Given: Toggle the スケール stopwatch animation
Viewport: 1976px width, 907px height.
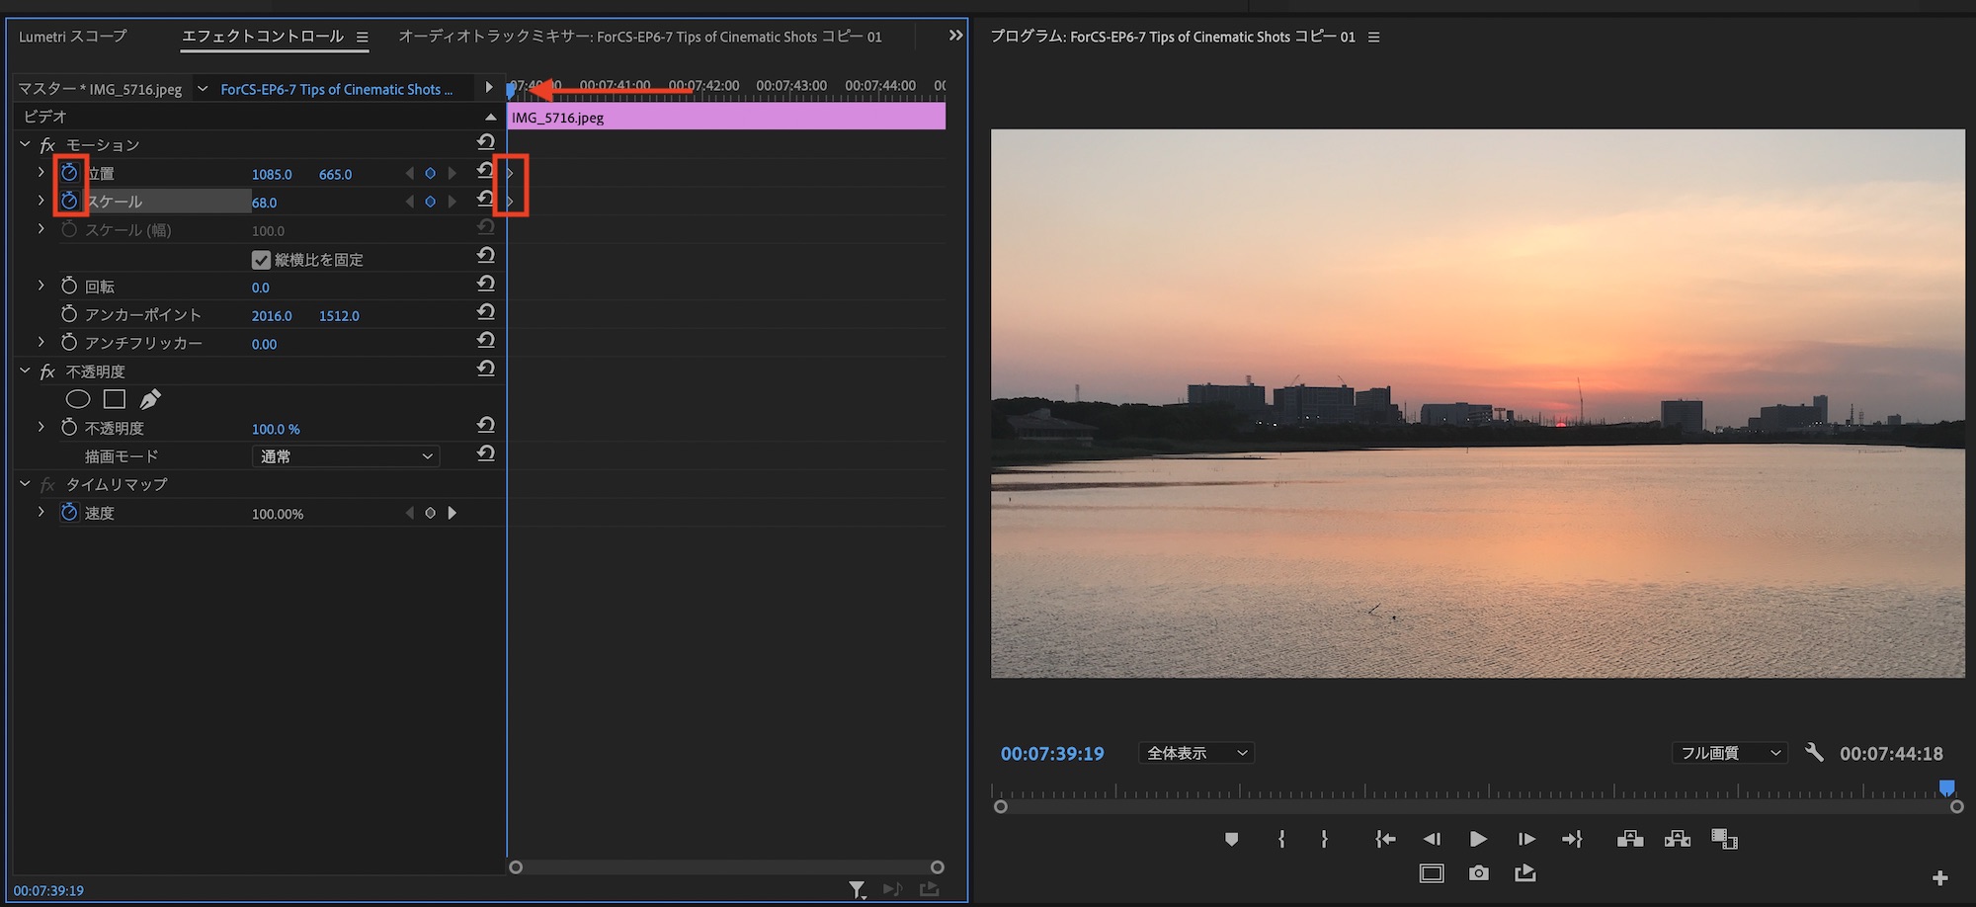Looking at the screenshot, I should [69, 202].
